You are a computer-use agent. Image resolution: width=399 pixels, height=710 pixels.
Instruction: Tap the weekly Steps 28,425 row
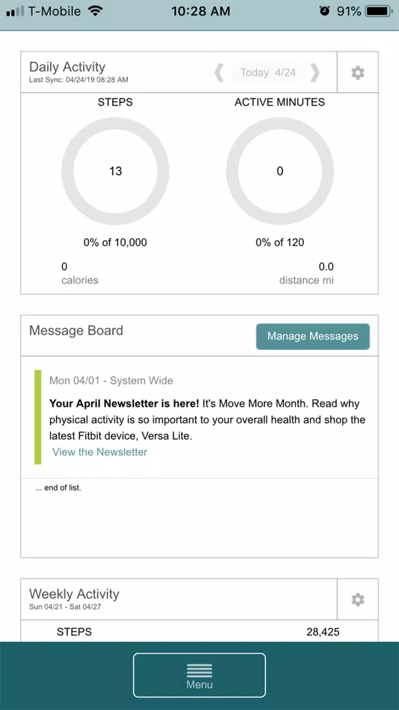200,632
